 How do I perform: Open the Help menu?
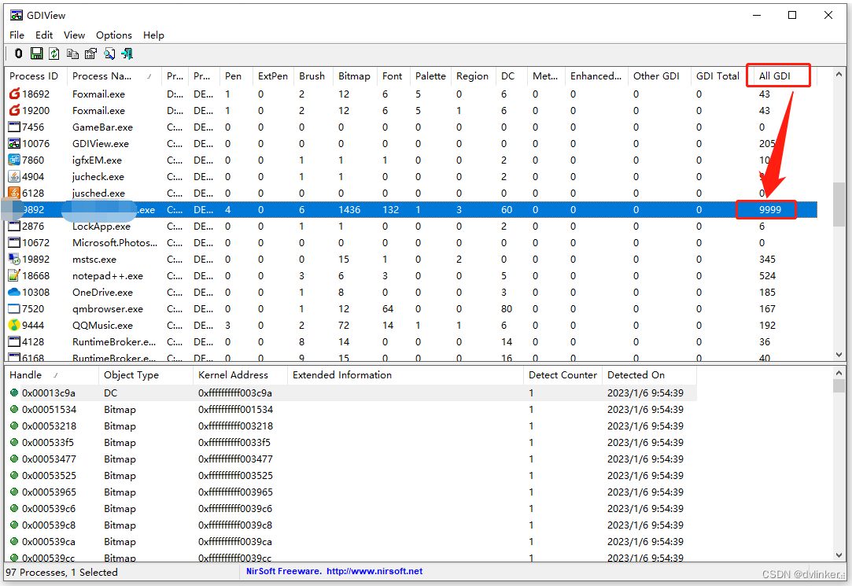point(153,35)
